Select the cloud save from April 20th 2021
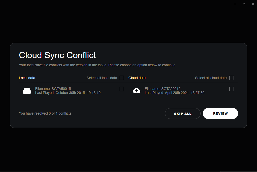257x172 pixels. pyautogui.click(x=174, y=93)
